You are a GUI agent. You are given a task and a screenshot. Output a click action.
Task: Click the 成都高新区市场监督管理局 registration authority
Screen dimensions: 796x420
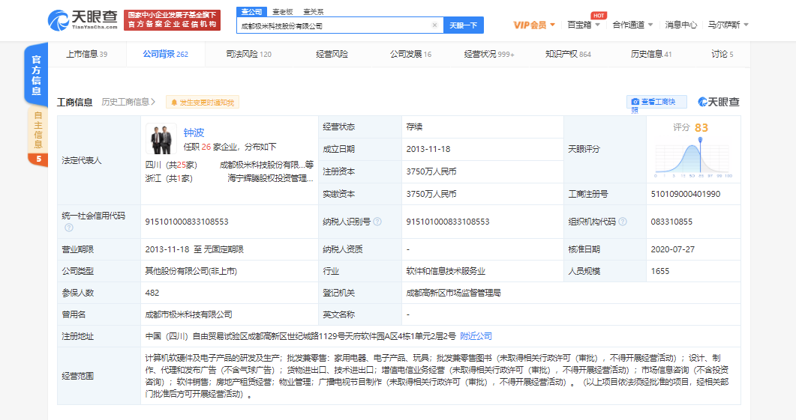point(453,293)
